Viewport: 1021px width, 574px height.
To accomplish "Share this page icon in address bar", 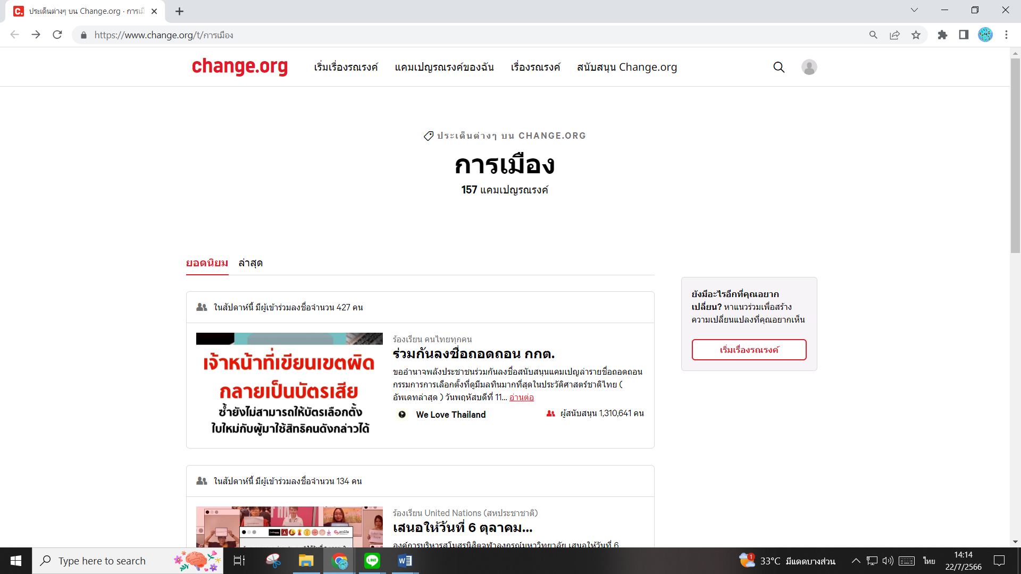I will (894, 35).
